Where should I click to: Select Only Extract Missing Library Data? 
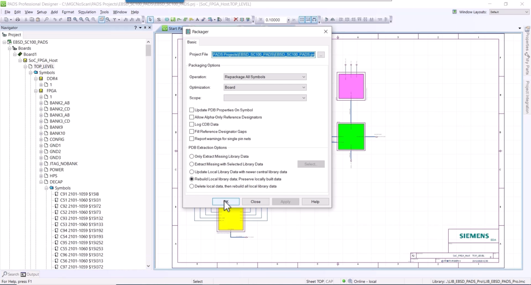tap(192, 156)
